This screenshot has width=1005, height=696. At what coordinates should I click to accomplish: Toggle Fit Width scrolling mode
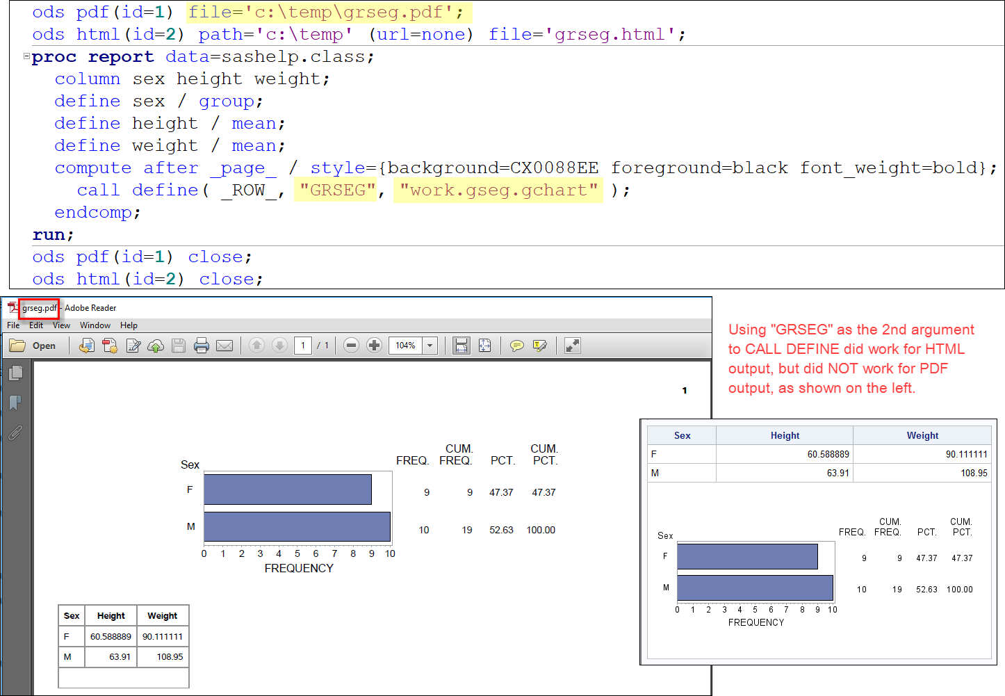461,346
